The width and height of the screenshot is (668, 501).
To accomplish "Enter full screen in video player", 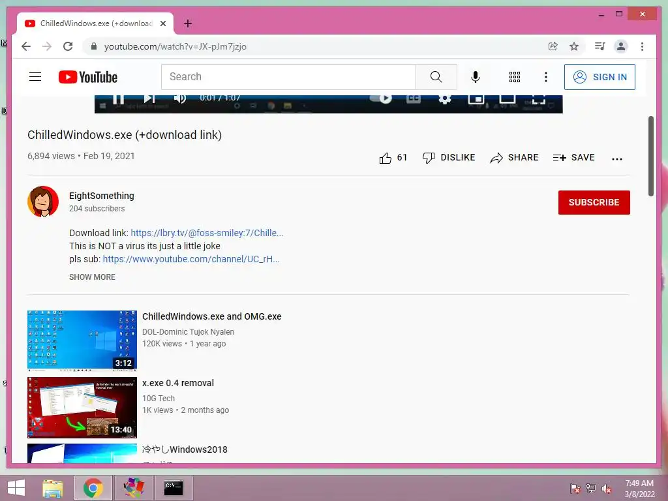I will [x=538, y=99].
